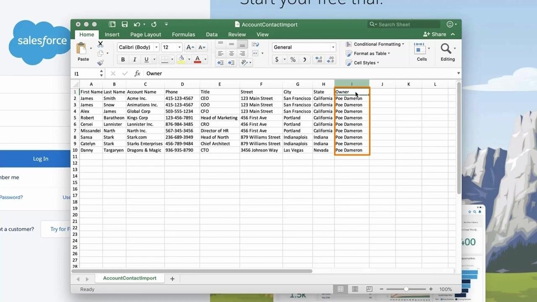Select the Format Painter brush icon

coord(100,62)
